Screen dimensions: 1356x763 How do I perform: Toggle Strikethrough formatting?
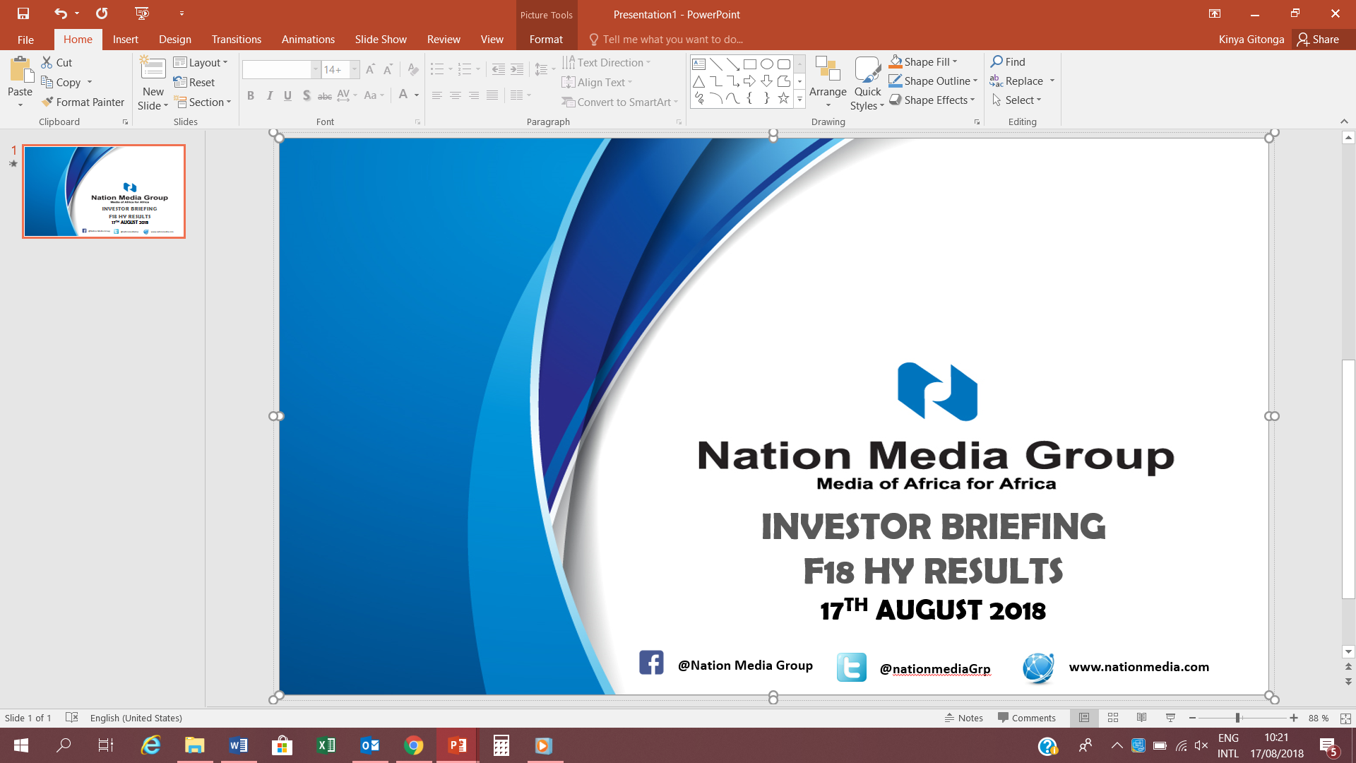tap(324, 95)
